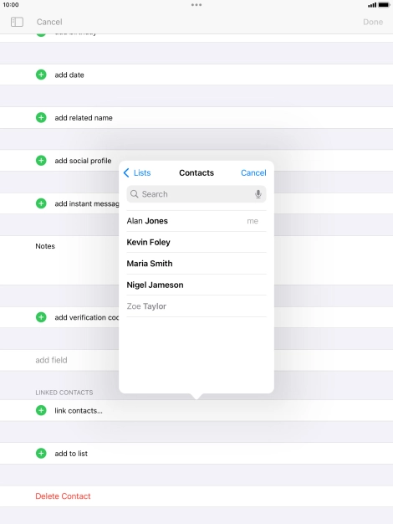Click the Search field in Contacts popover

(x=196, y=194)
